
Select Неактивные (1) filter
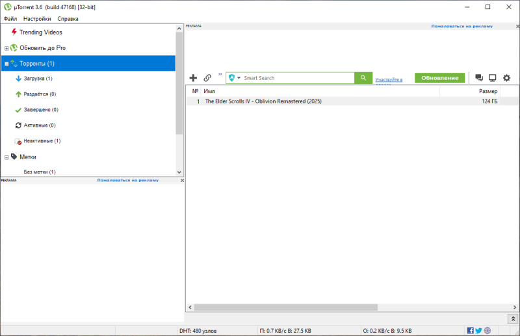(42, 141)
